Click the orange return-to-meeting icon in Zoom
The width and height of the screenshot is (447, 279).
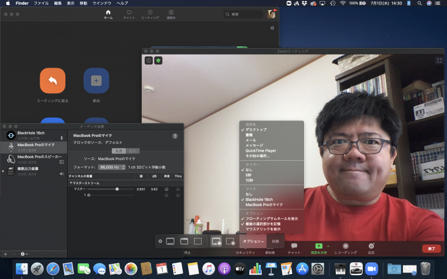(53, 80)
